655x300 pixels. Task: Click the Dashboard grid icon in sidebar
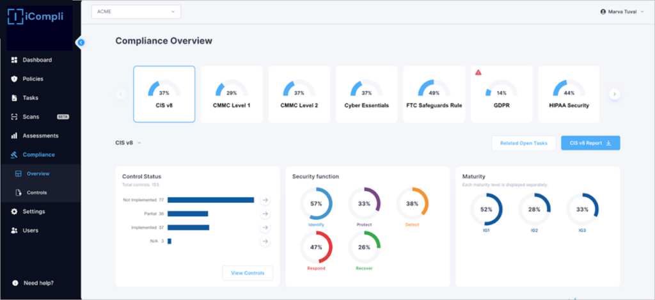tap(15, 60)
